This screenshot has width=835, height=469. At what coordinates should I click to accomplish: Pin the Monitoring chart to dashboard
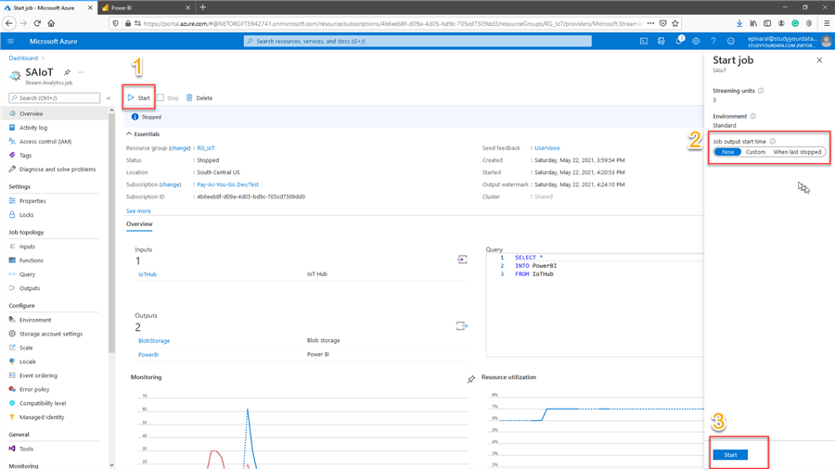470,379
